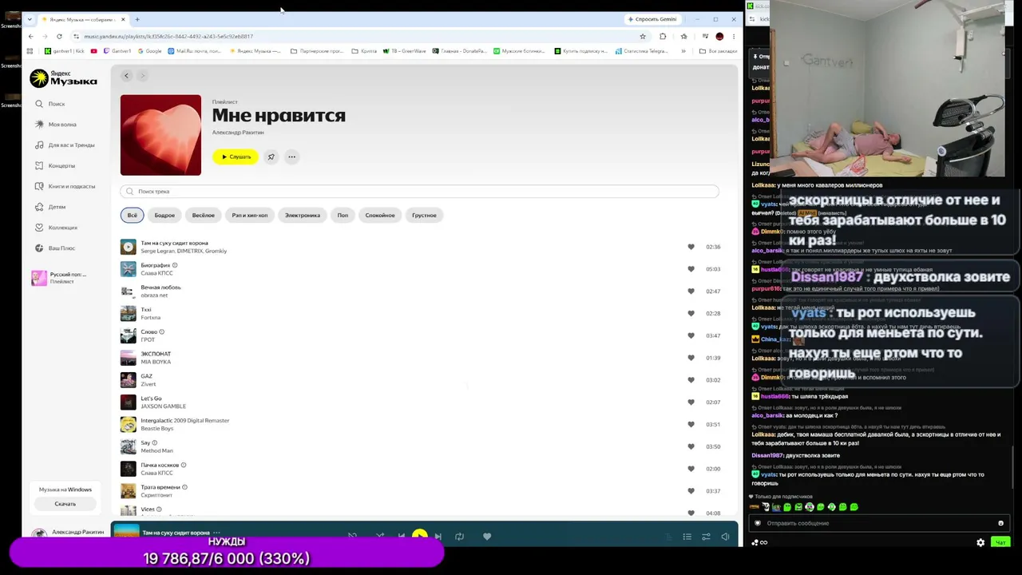Screen dimensions: 1022x575
Task: Start playback with the Слушать button
Action: (x=236, y=157)
